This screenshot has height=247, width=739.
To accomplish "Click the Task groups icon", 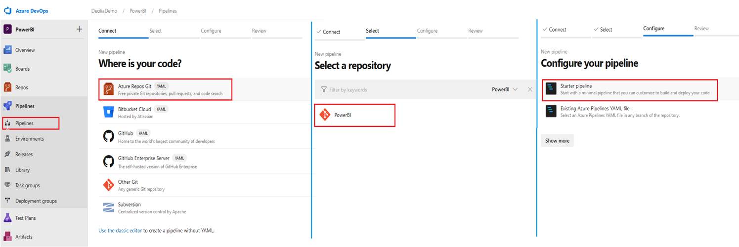I will [x=7, y=185].
